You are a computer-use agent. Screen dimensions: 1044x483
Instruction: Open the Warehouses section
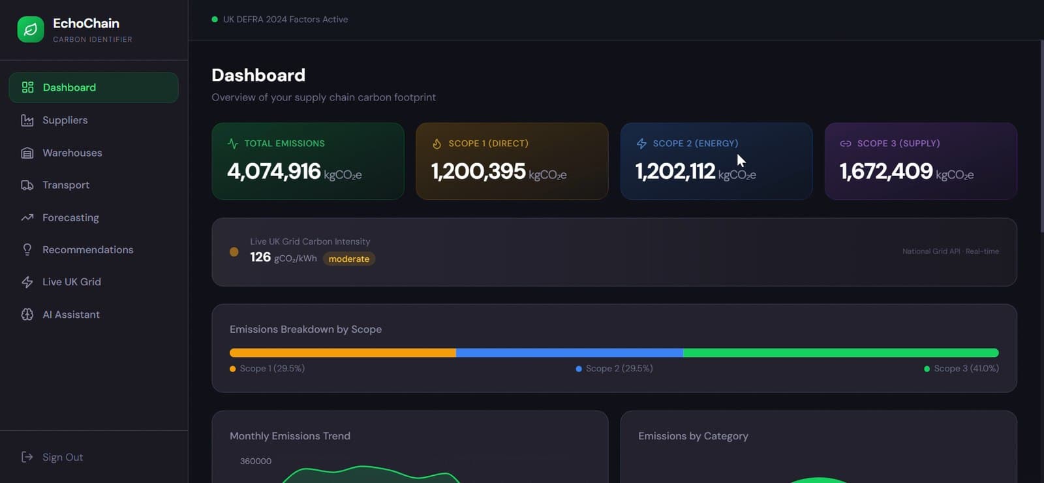[94, 153]
